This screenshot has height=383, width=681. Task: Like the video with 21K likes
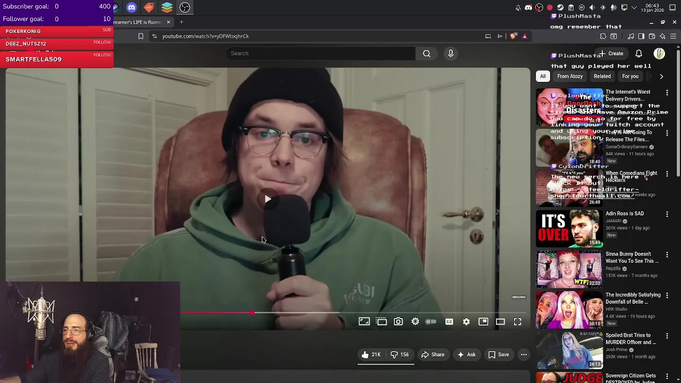point(371,355)
